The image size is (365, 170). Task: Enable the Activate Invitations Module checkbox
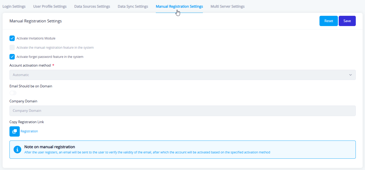pos(12,38)
